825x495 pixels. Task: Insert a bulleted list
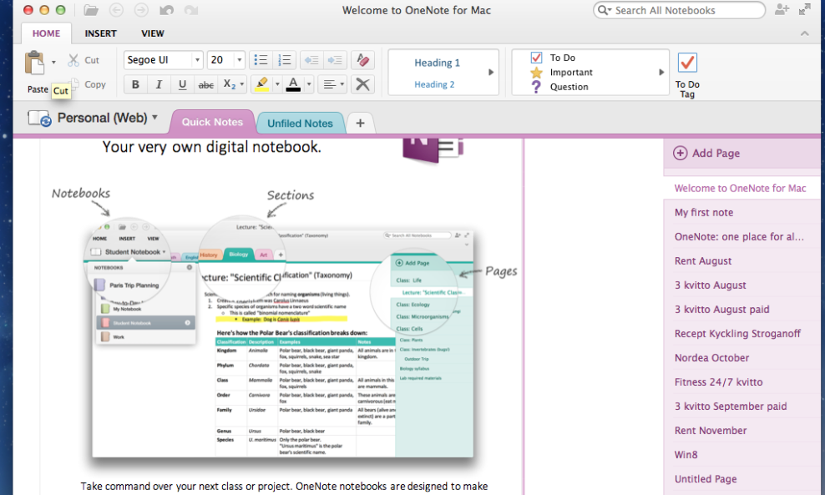(261, 60)
